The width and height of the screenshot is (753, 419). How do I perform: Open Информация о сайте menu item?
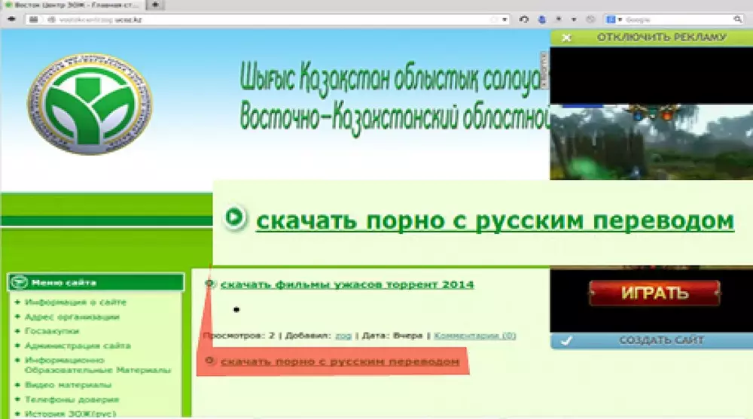click(x=75, y=302)
